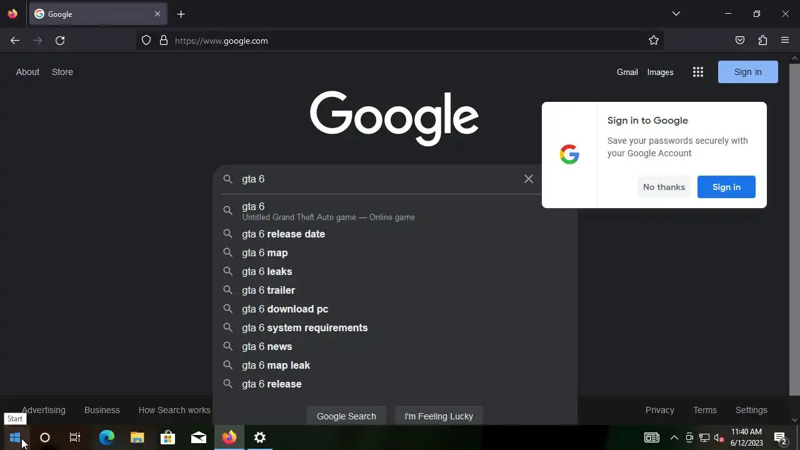Open the Gmail link
The width and height of the screenshot is (800, 450).
coord(627,72)
